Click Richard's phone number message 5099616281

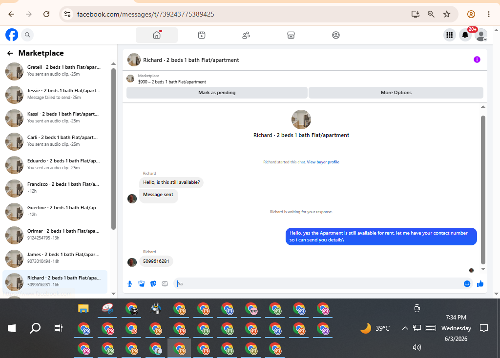coord(156,261)
